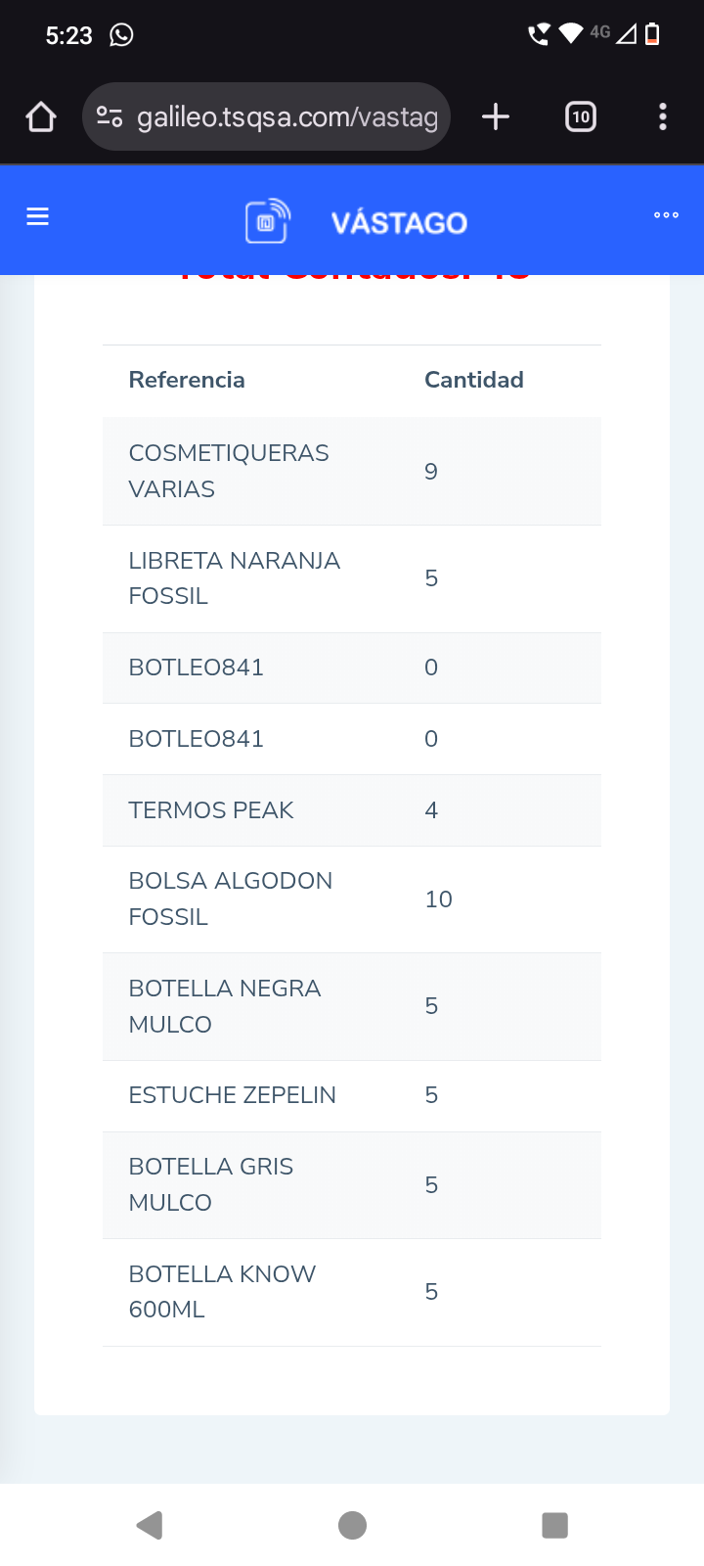Screen dimensions: 704x1566
Task: Open the hamburger side menu
Action: point(37,216)
